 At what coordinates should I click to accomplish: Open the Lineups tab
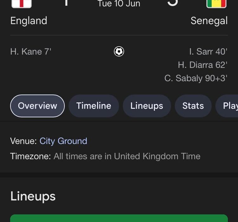(x=147, y=106)
